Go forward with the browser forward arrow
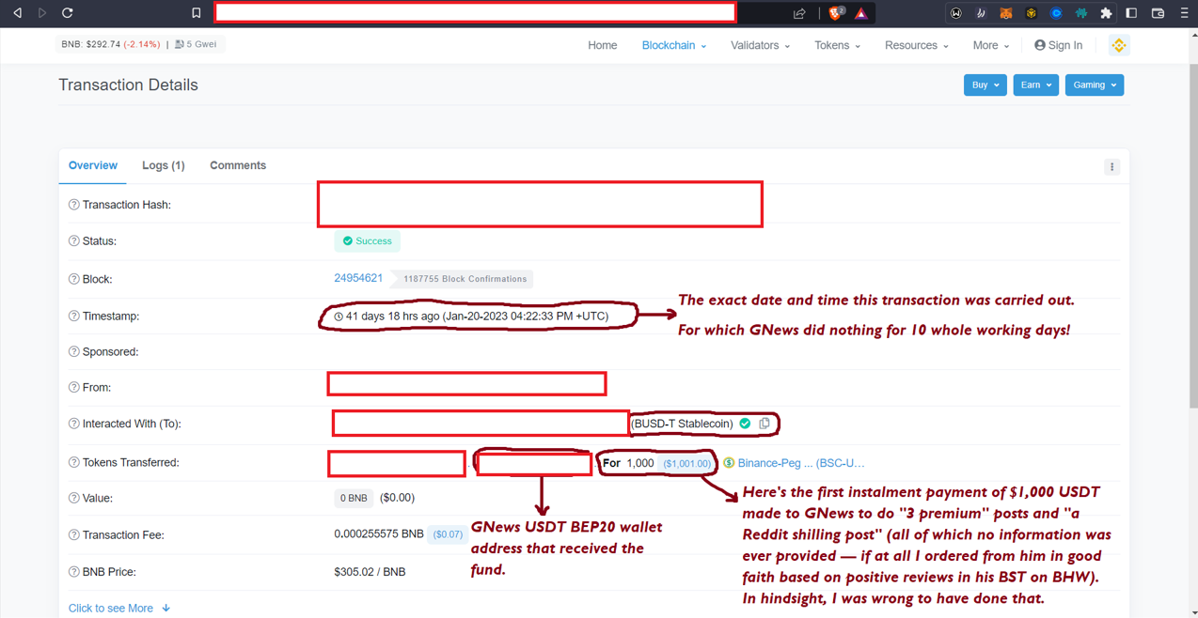 [x=42, y=13]
